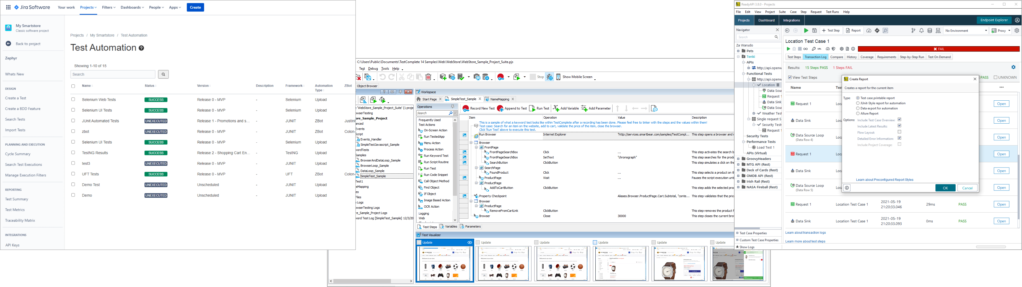Click TestComplete Delete trash icon

429,77
